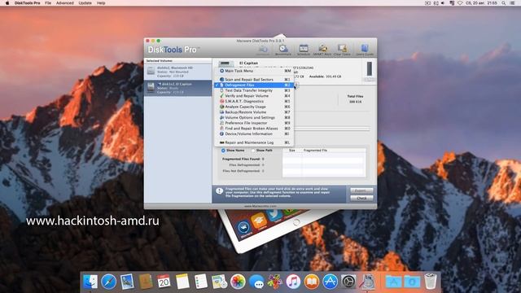Open Notes from the Dock
The image size is (521, 293).
(x=182, y=282)
